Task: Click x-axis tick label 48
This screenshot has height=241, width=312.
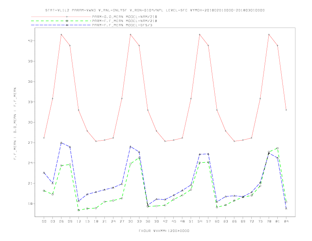Action: point(182,221)
